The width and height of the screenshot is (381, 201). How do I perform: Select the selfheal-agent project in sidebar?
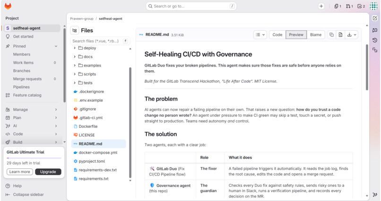32,28
